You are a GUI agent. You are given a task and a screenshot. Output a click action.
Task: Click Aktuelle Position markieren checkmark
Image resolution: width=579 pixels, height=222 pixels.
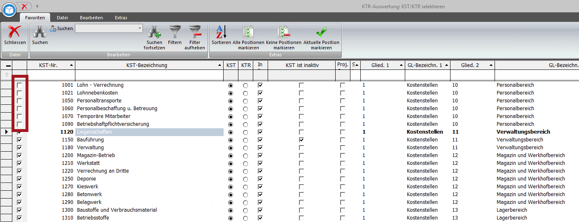point(321,32)
